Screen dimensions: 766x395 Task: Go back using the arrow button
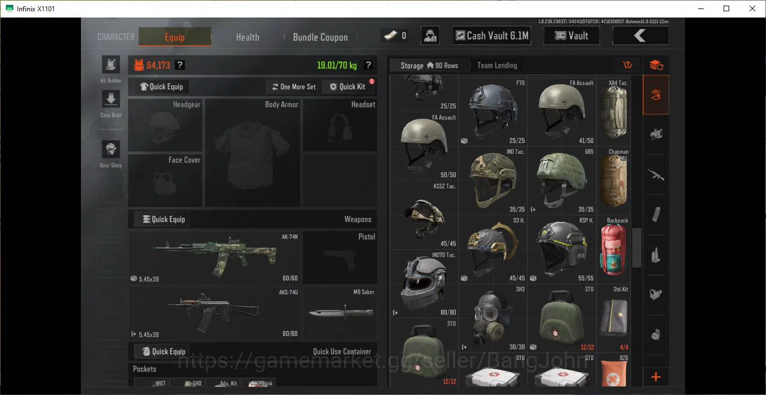pyautogui.click(x=640, y=36)
